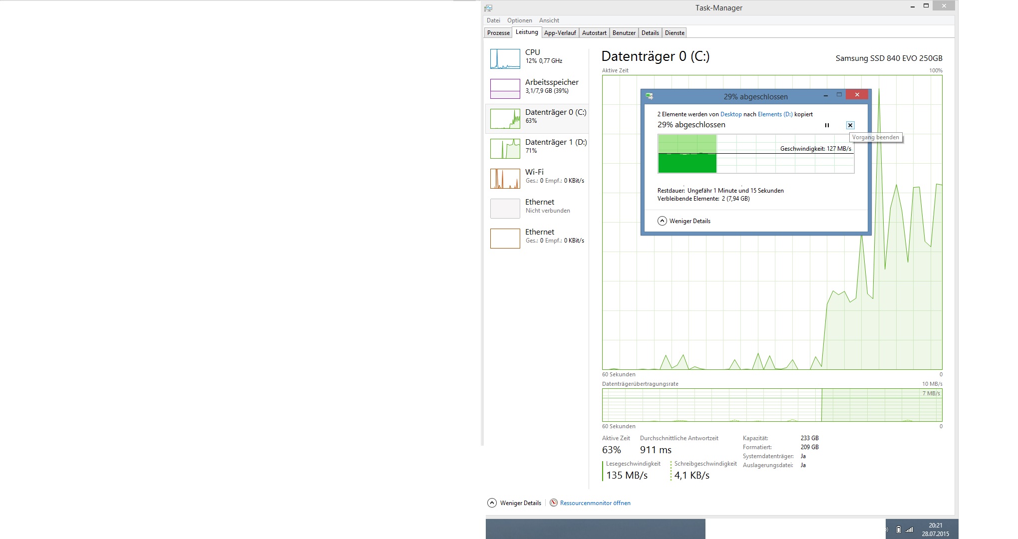Switch to the Prozesse tab
1018x539 pixels.
pyautogui.click(x=498, y=33)
